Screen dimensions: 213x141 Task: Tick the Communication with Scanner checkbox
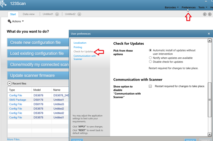[x=150, y=86]
